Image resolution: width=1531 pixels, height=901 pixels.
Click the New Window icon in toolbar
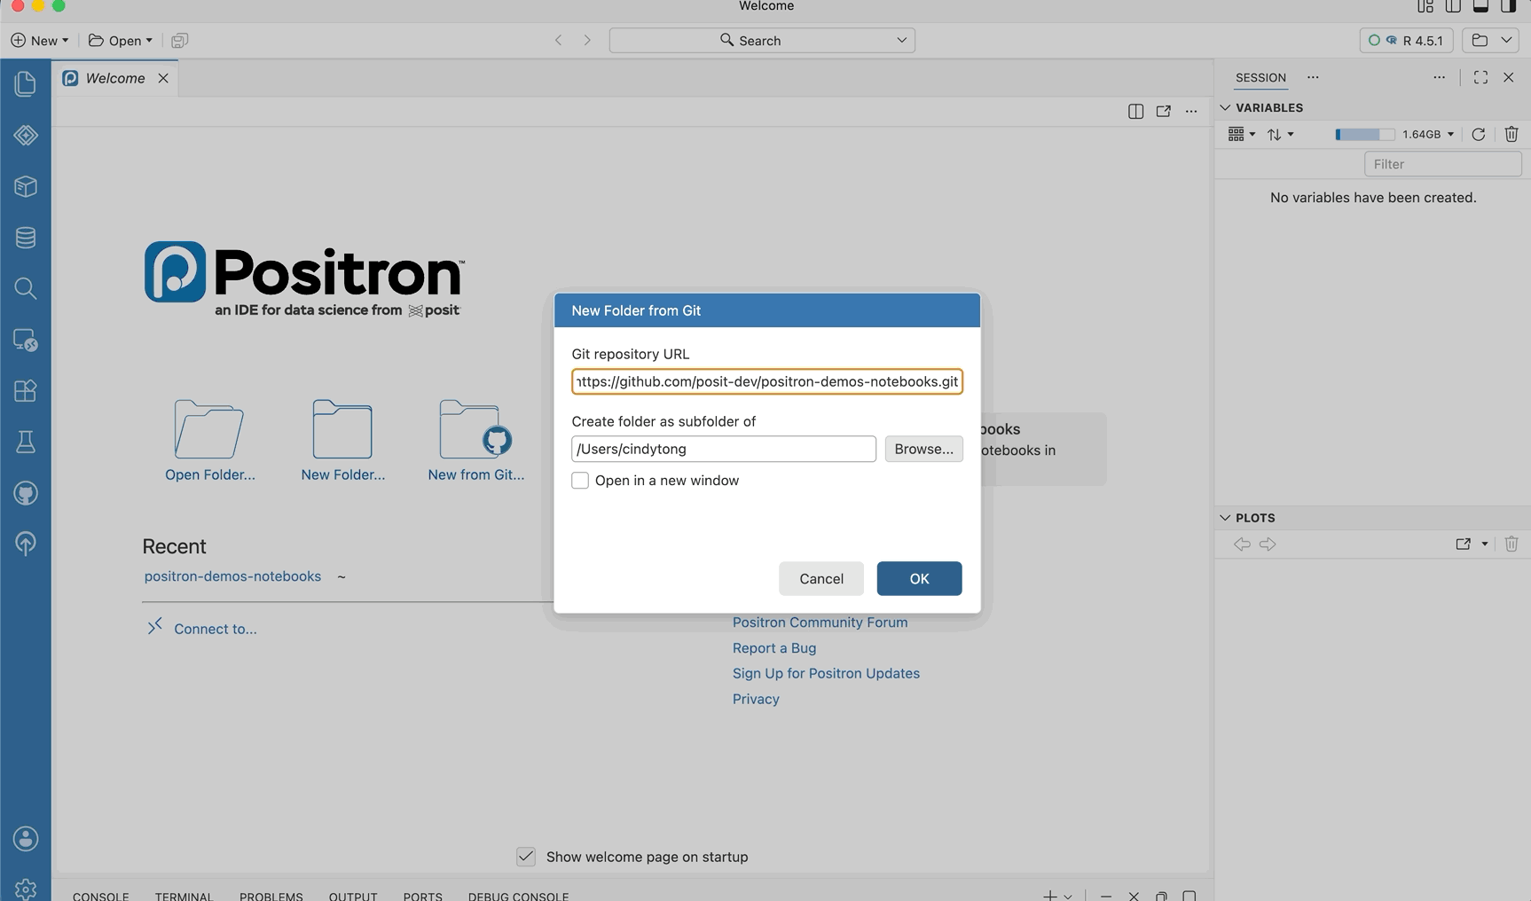click(x=179, y=41)
